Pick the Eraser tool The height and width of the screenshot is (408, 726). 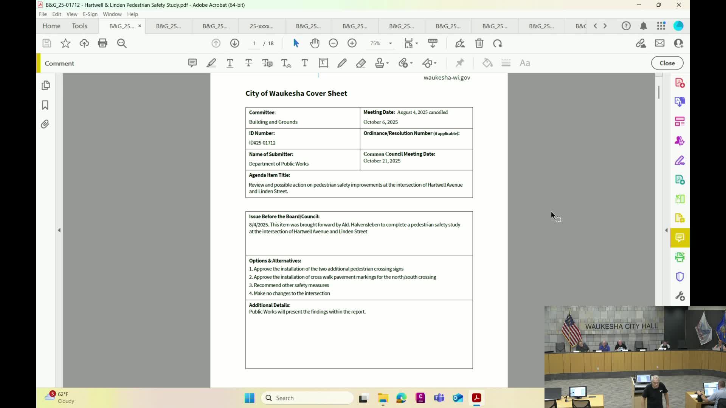pos(361,63)
